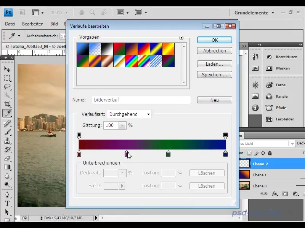The image size is (305, 228).
Task: Open the Glättung slider arrow
Action: point(122,125)
